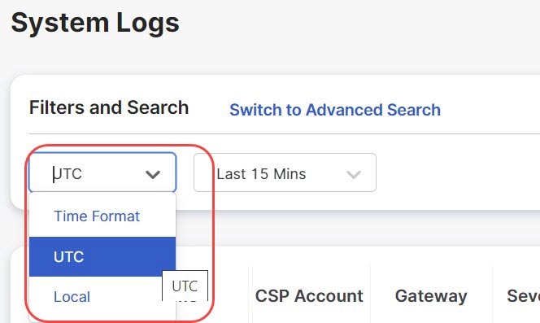The height and width of the screenshot is (323, 540).
Task: Choose the highlighted UTC option in list
Action: click(68, 257)
